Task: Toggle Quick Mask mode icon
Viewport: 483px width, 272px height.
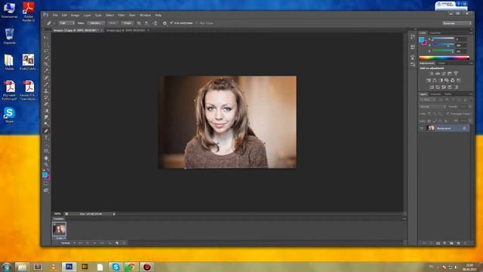Action: pyautogui.click(x=46, y=184)
